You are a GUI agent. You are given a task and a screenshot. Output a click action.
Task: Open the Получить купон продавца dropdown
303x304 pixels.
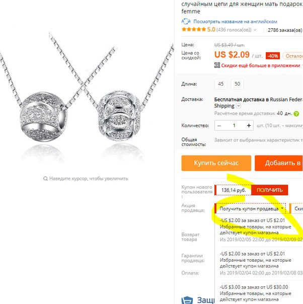250,208
